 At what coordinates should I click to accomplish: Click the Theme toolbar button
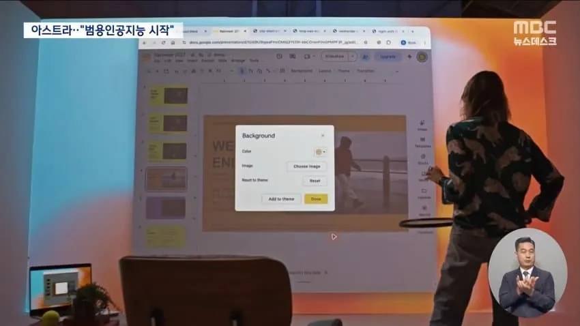point(344,71)
